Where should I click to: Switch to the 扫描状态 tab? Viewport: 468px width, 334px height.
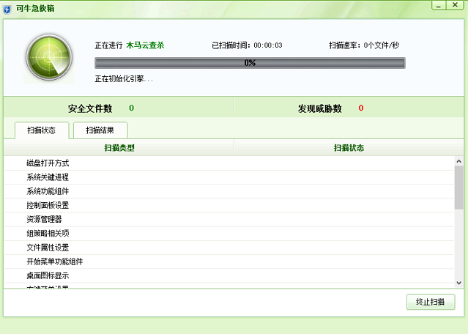tap(42, 130)
